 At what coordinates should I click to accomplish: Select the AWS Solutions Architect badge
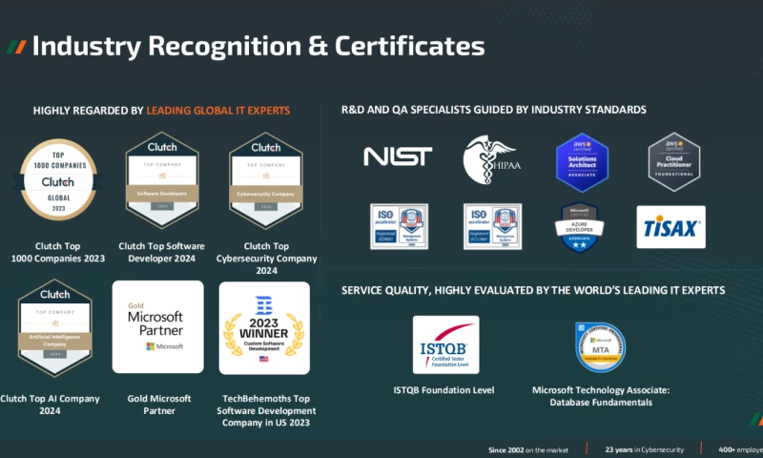[582, 161]
